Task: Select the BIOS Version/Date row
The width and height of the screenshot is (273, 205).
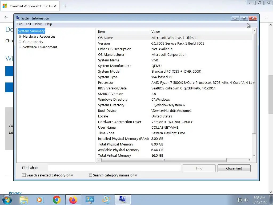Action: (x=174, y=88)
